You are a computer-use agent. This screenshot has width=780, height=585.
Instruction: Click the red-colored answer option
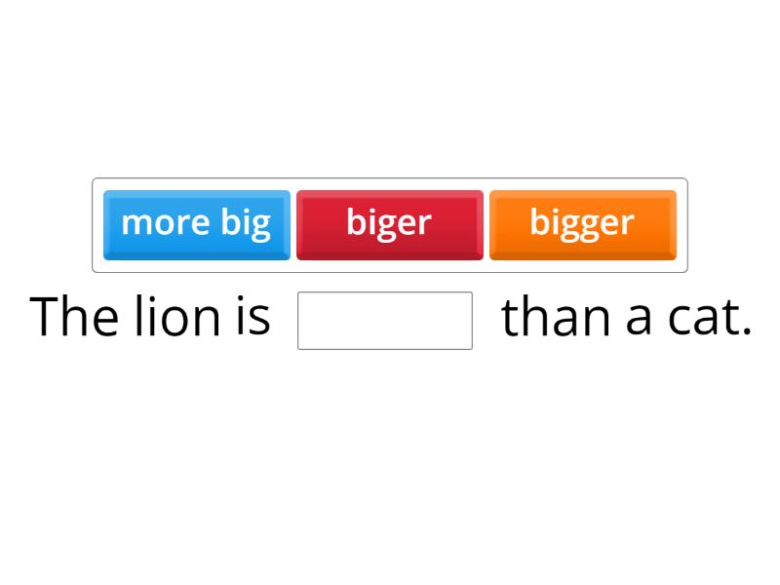(389, 224)
